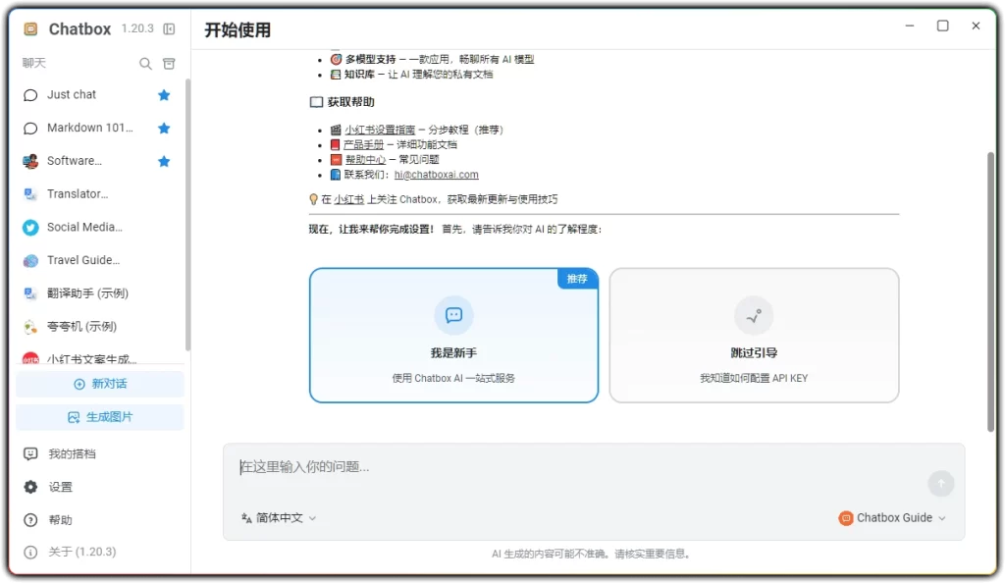This screenshot has height=583, width=1005.
Task: Focus the 在这里输入你的问题 input box
Action: tap(577, 467)
